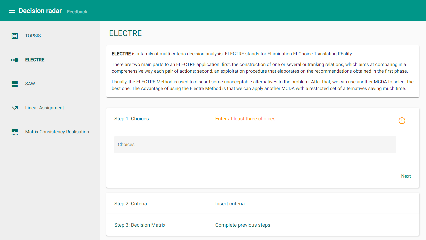Screen dimensions: 426x240
Task: Open the hamburger navigation menu
Action: point(12,11)
